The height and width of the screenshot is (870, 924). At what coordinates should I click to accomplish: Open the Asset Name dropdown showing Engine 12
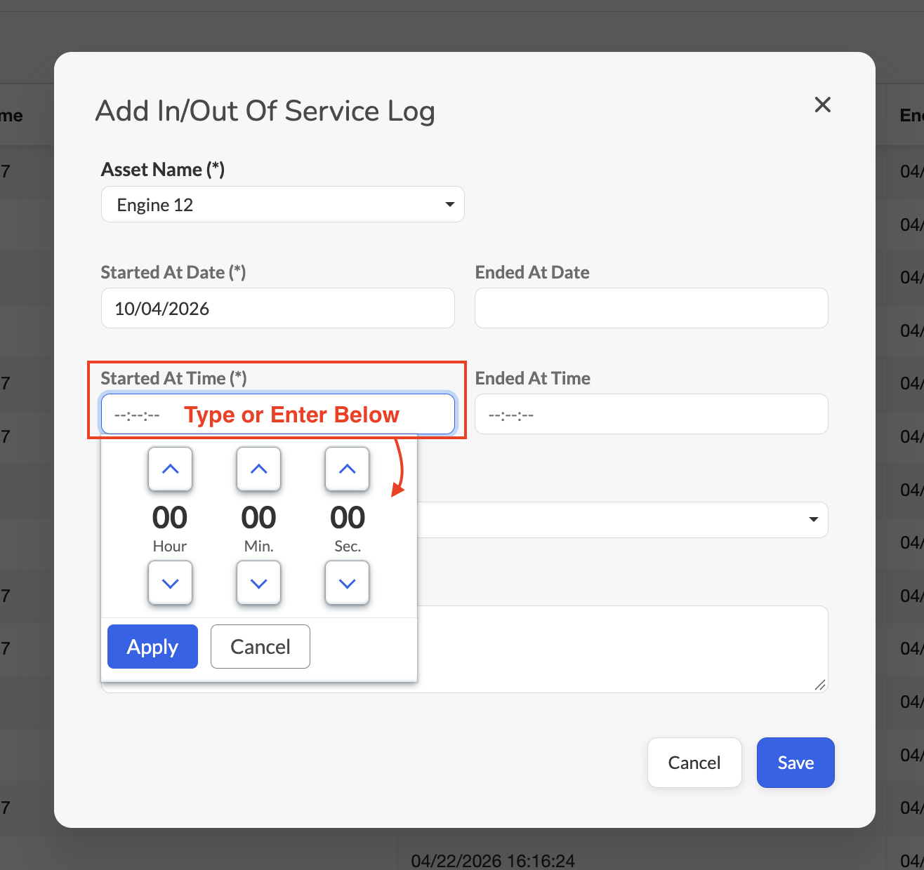click(283, 204)
